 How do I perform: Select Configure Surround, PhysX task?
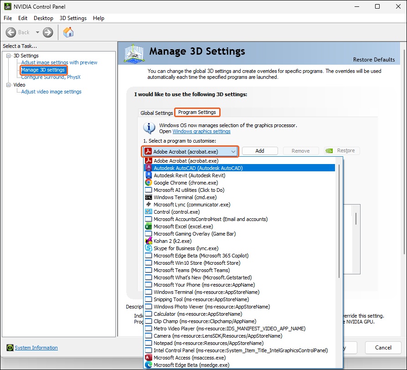(51, 77)
